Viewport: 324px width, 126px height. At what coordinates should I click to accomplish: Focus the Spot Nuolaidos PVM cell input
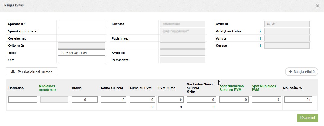coord(266,100)
